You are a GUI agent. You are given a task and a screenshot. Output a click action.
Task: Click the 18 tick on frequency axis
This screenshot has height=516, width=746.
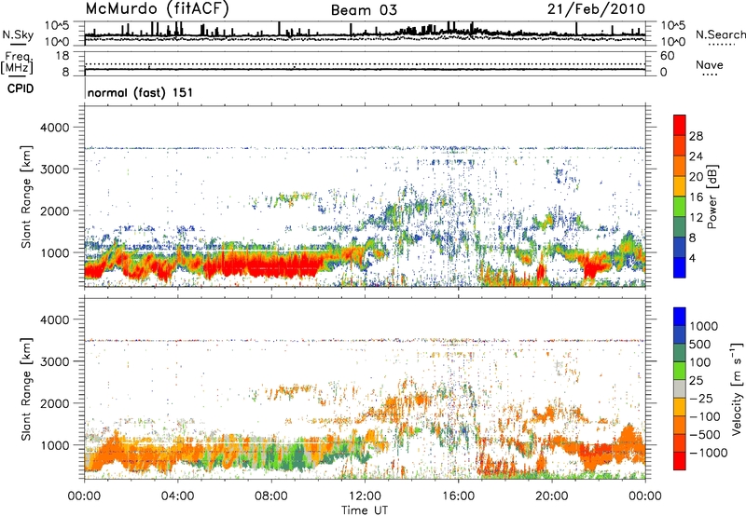(62, 56)
